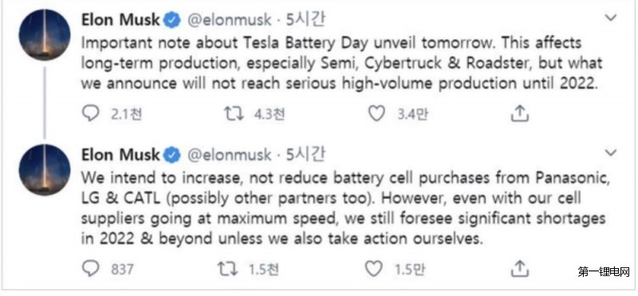This screenshot has width=638, height=296.
Task: Expand the chevron menu on second tweet
Action: 610,152
